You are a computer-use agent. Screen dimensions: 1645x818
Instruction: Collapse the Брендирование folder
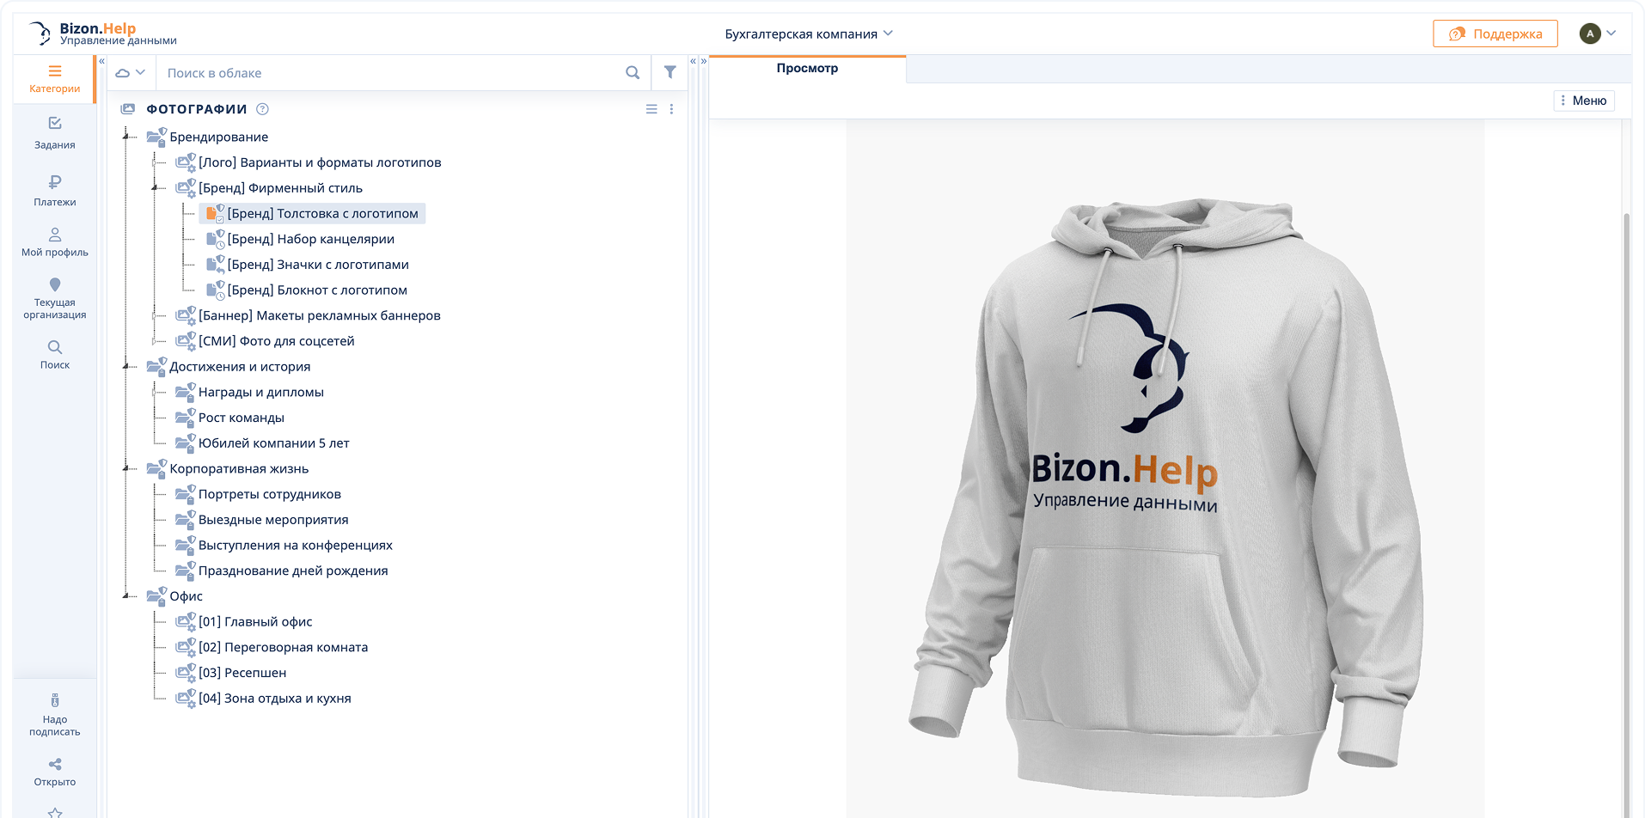[x=125, y=137]
